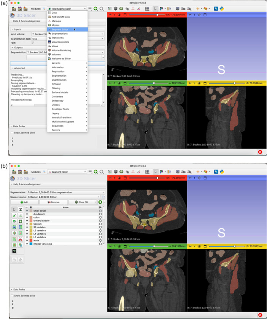
Task: Choose the Fill between slices effect
Action: (20, 227)
